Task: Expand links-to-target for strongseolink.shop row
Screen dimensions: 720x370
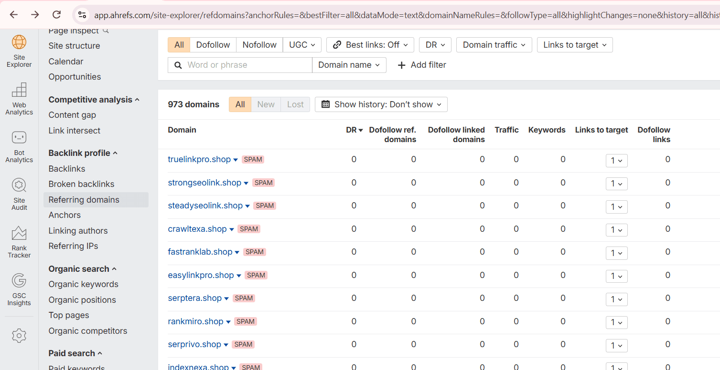Action: coord(617,184)
